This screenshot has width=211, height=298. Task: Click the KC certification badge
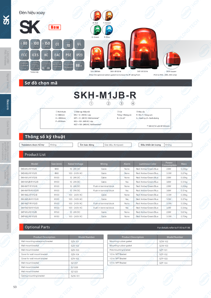point(46,55)
